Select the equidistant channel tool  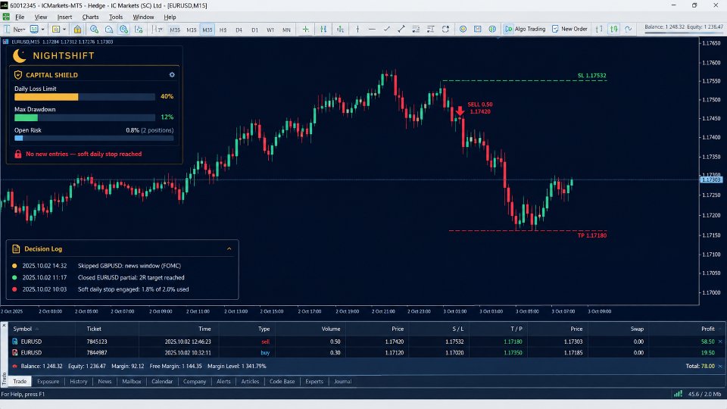[x=401, y=30]
